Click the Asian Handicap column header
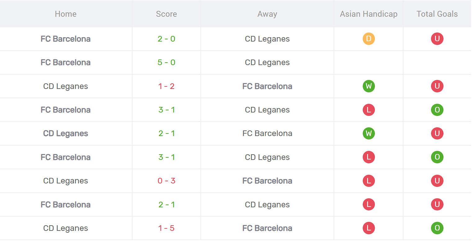Image resolution: width=472 pixels, height=242 pixels. click(368, 14)
